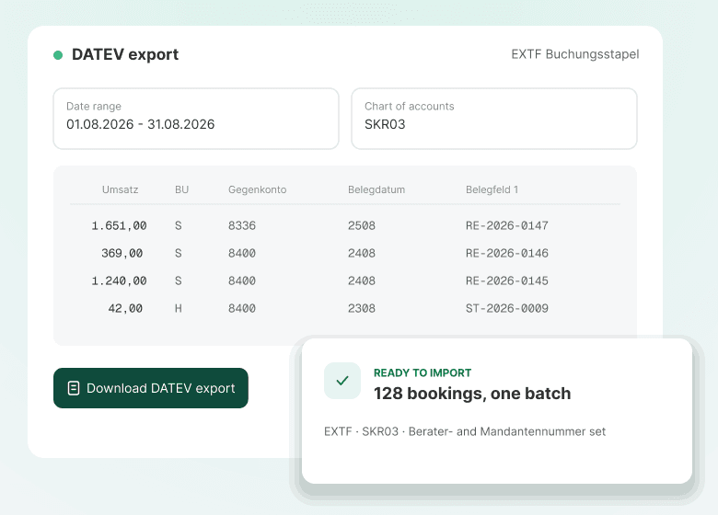Click the Belegfeld 1 column header

click(492, 189)
